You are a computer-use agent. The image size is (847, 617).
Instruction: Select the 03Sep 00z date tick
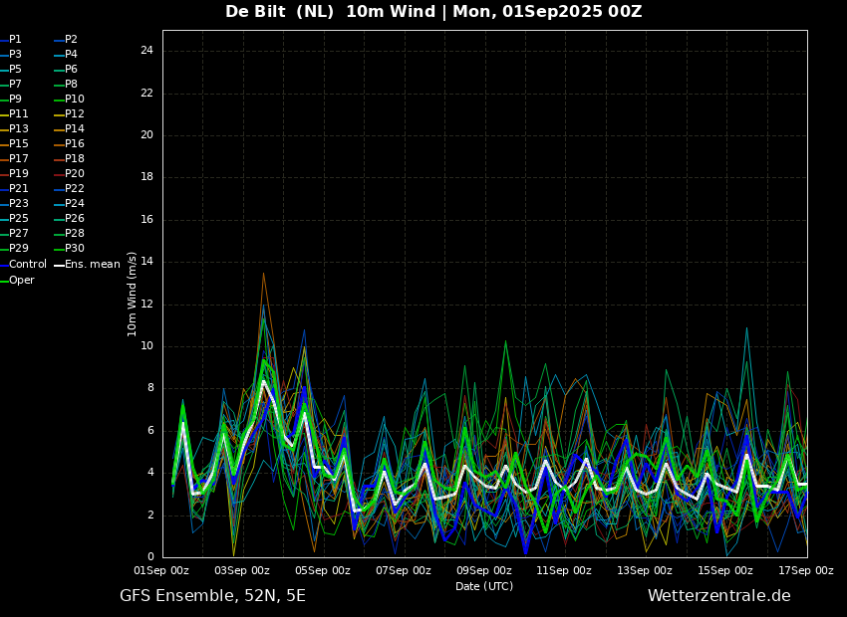tap(242, 571)
